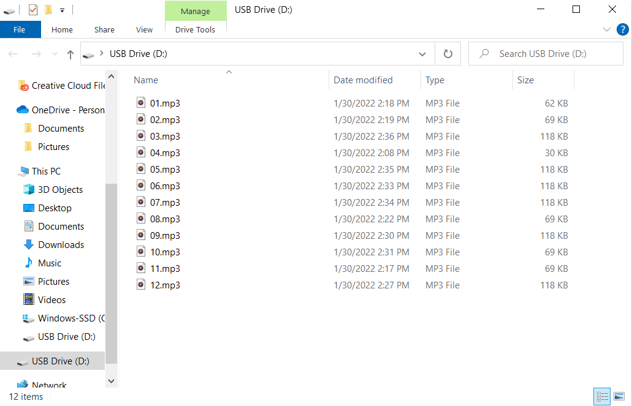
Task: Switch to the View ribbon tab
Action: click(144, 29)
